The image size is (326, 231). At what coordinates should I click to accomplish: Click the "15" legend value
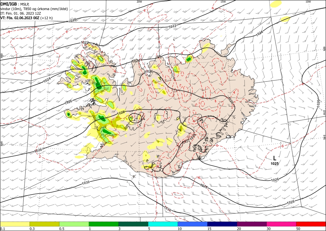coord(209,229)
